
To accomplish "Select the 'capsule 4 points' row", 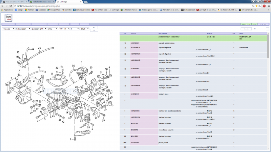I will tap(193, 49).
